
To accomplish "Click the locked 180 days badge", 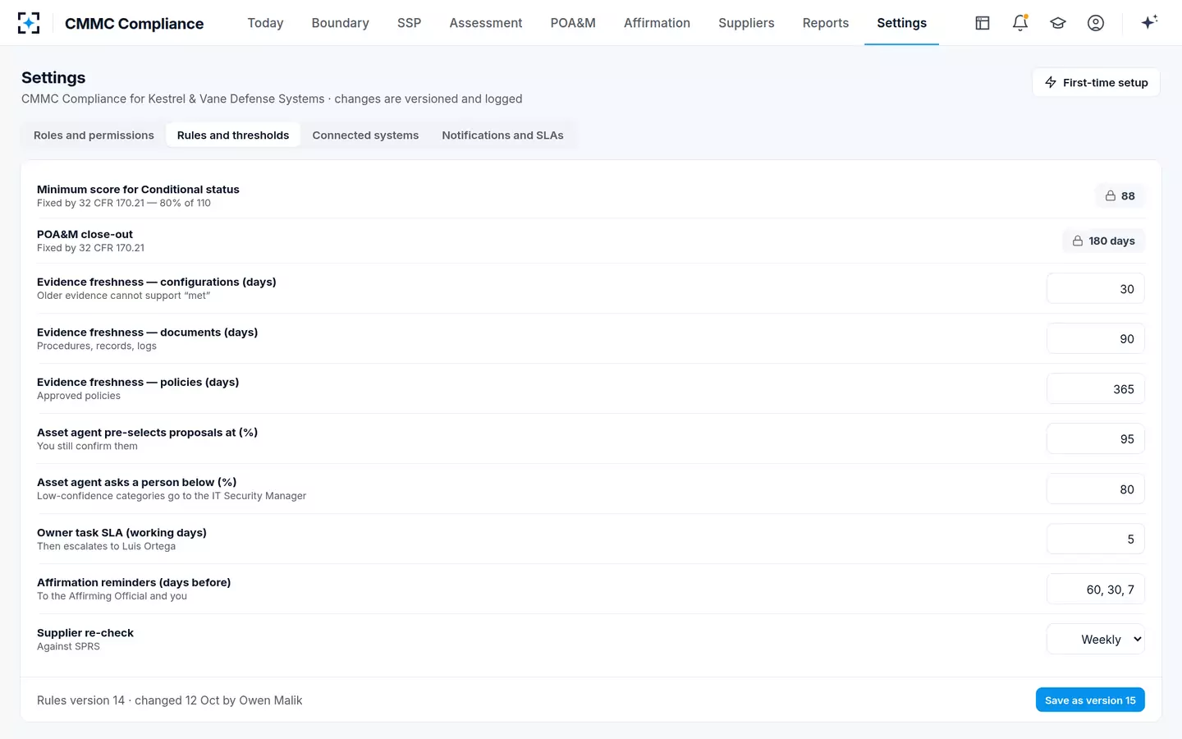I will point(1103,241).
